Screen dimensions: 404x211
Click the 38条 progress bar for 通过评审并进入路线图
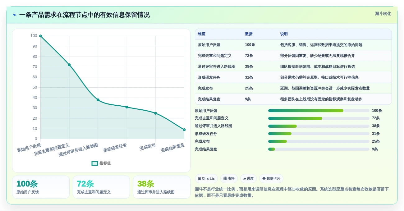click(x=319, y=126)
